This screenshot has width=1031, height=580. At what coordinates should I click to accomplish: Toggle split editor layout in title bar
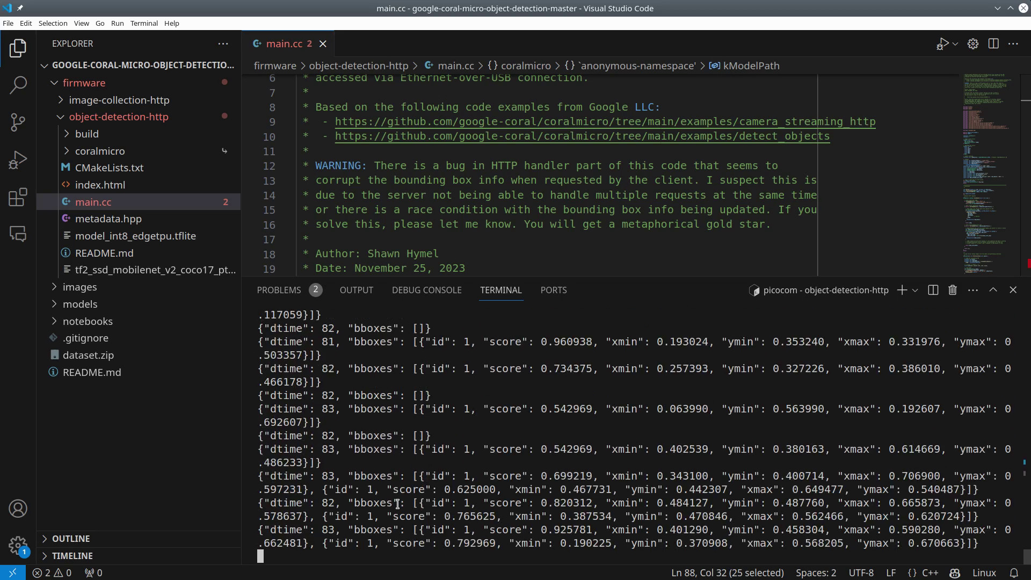pos(993,44)
